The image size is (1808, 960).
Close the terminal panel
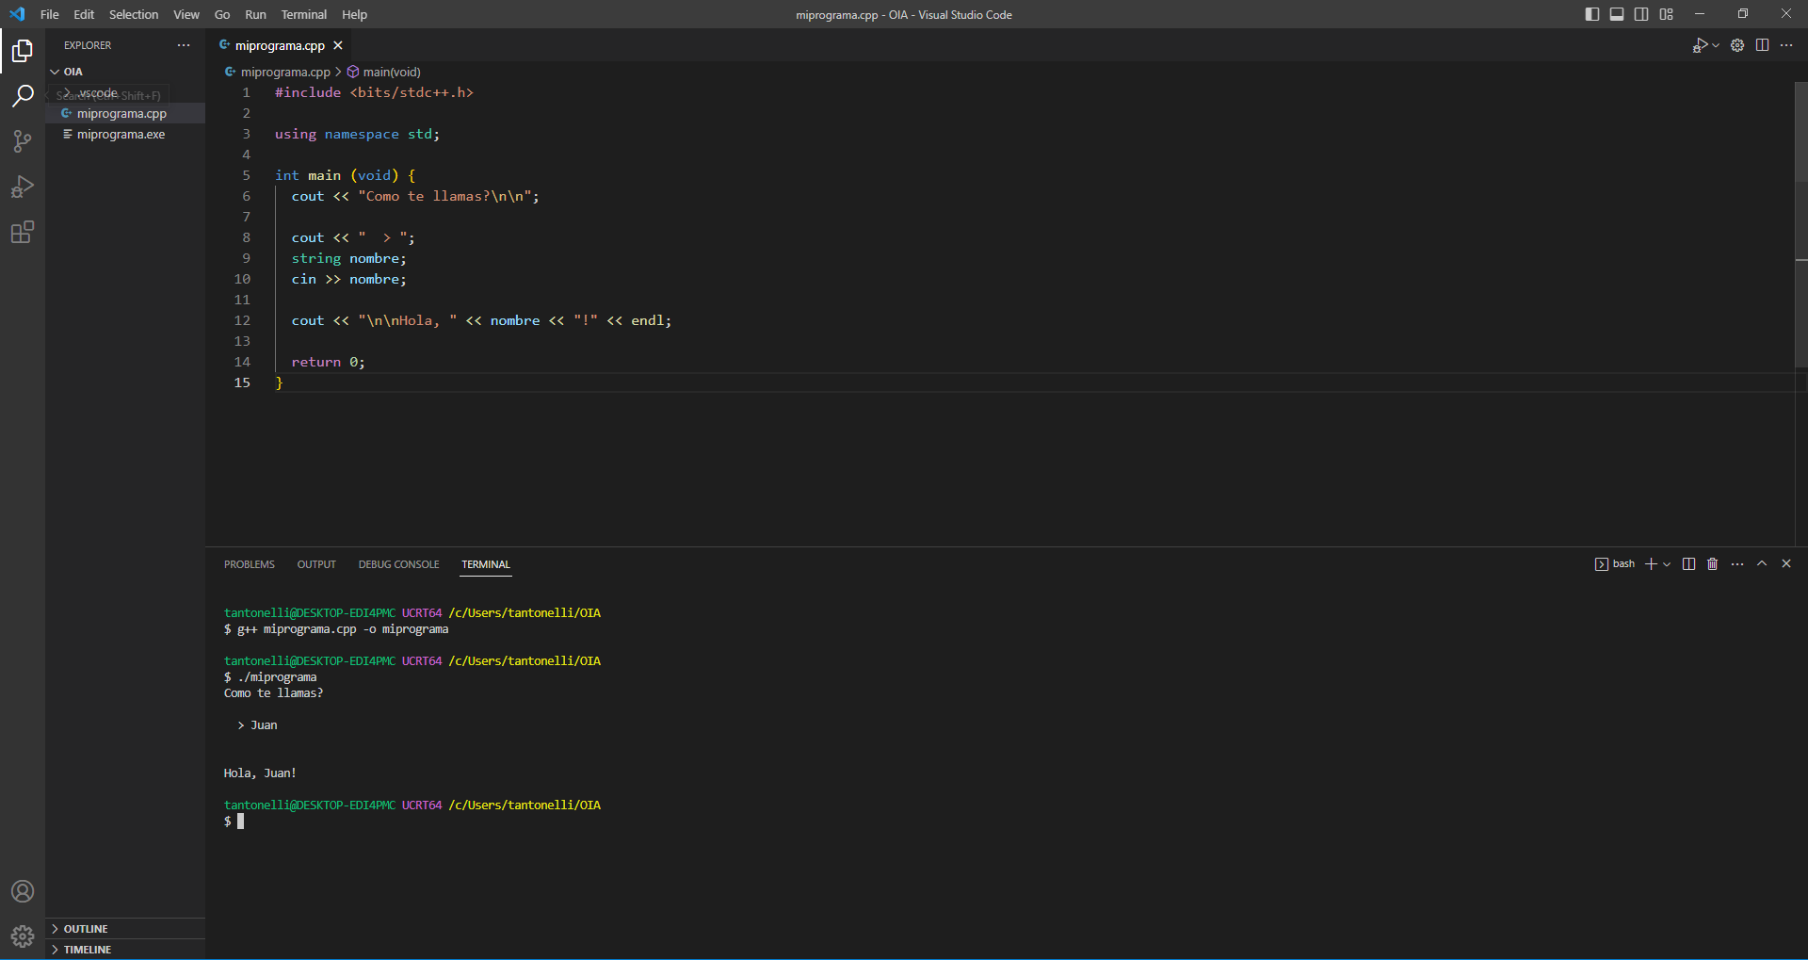click(1786, 563)
